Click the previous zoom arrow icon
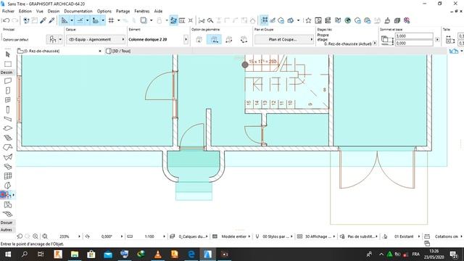This screenshot has height=261, width=464. (x=20, y=236)
